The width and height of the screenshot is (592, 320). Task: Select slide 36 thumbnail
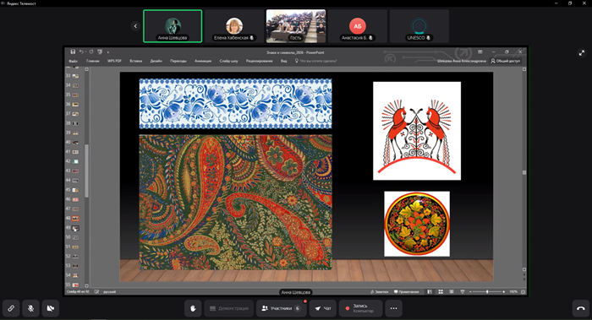point(75,105)
